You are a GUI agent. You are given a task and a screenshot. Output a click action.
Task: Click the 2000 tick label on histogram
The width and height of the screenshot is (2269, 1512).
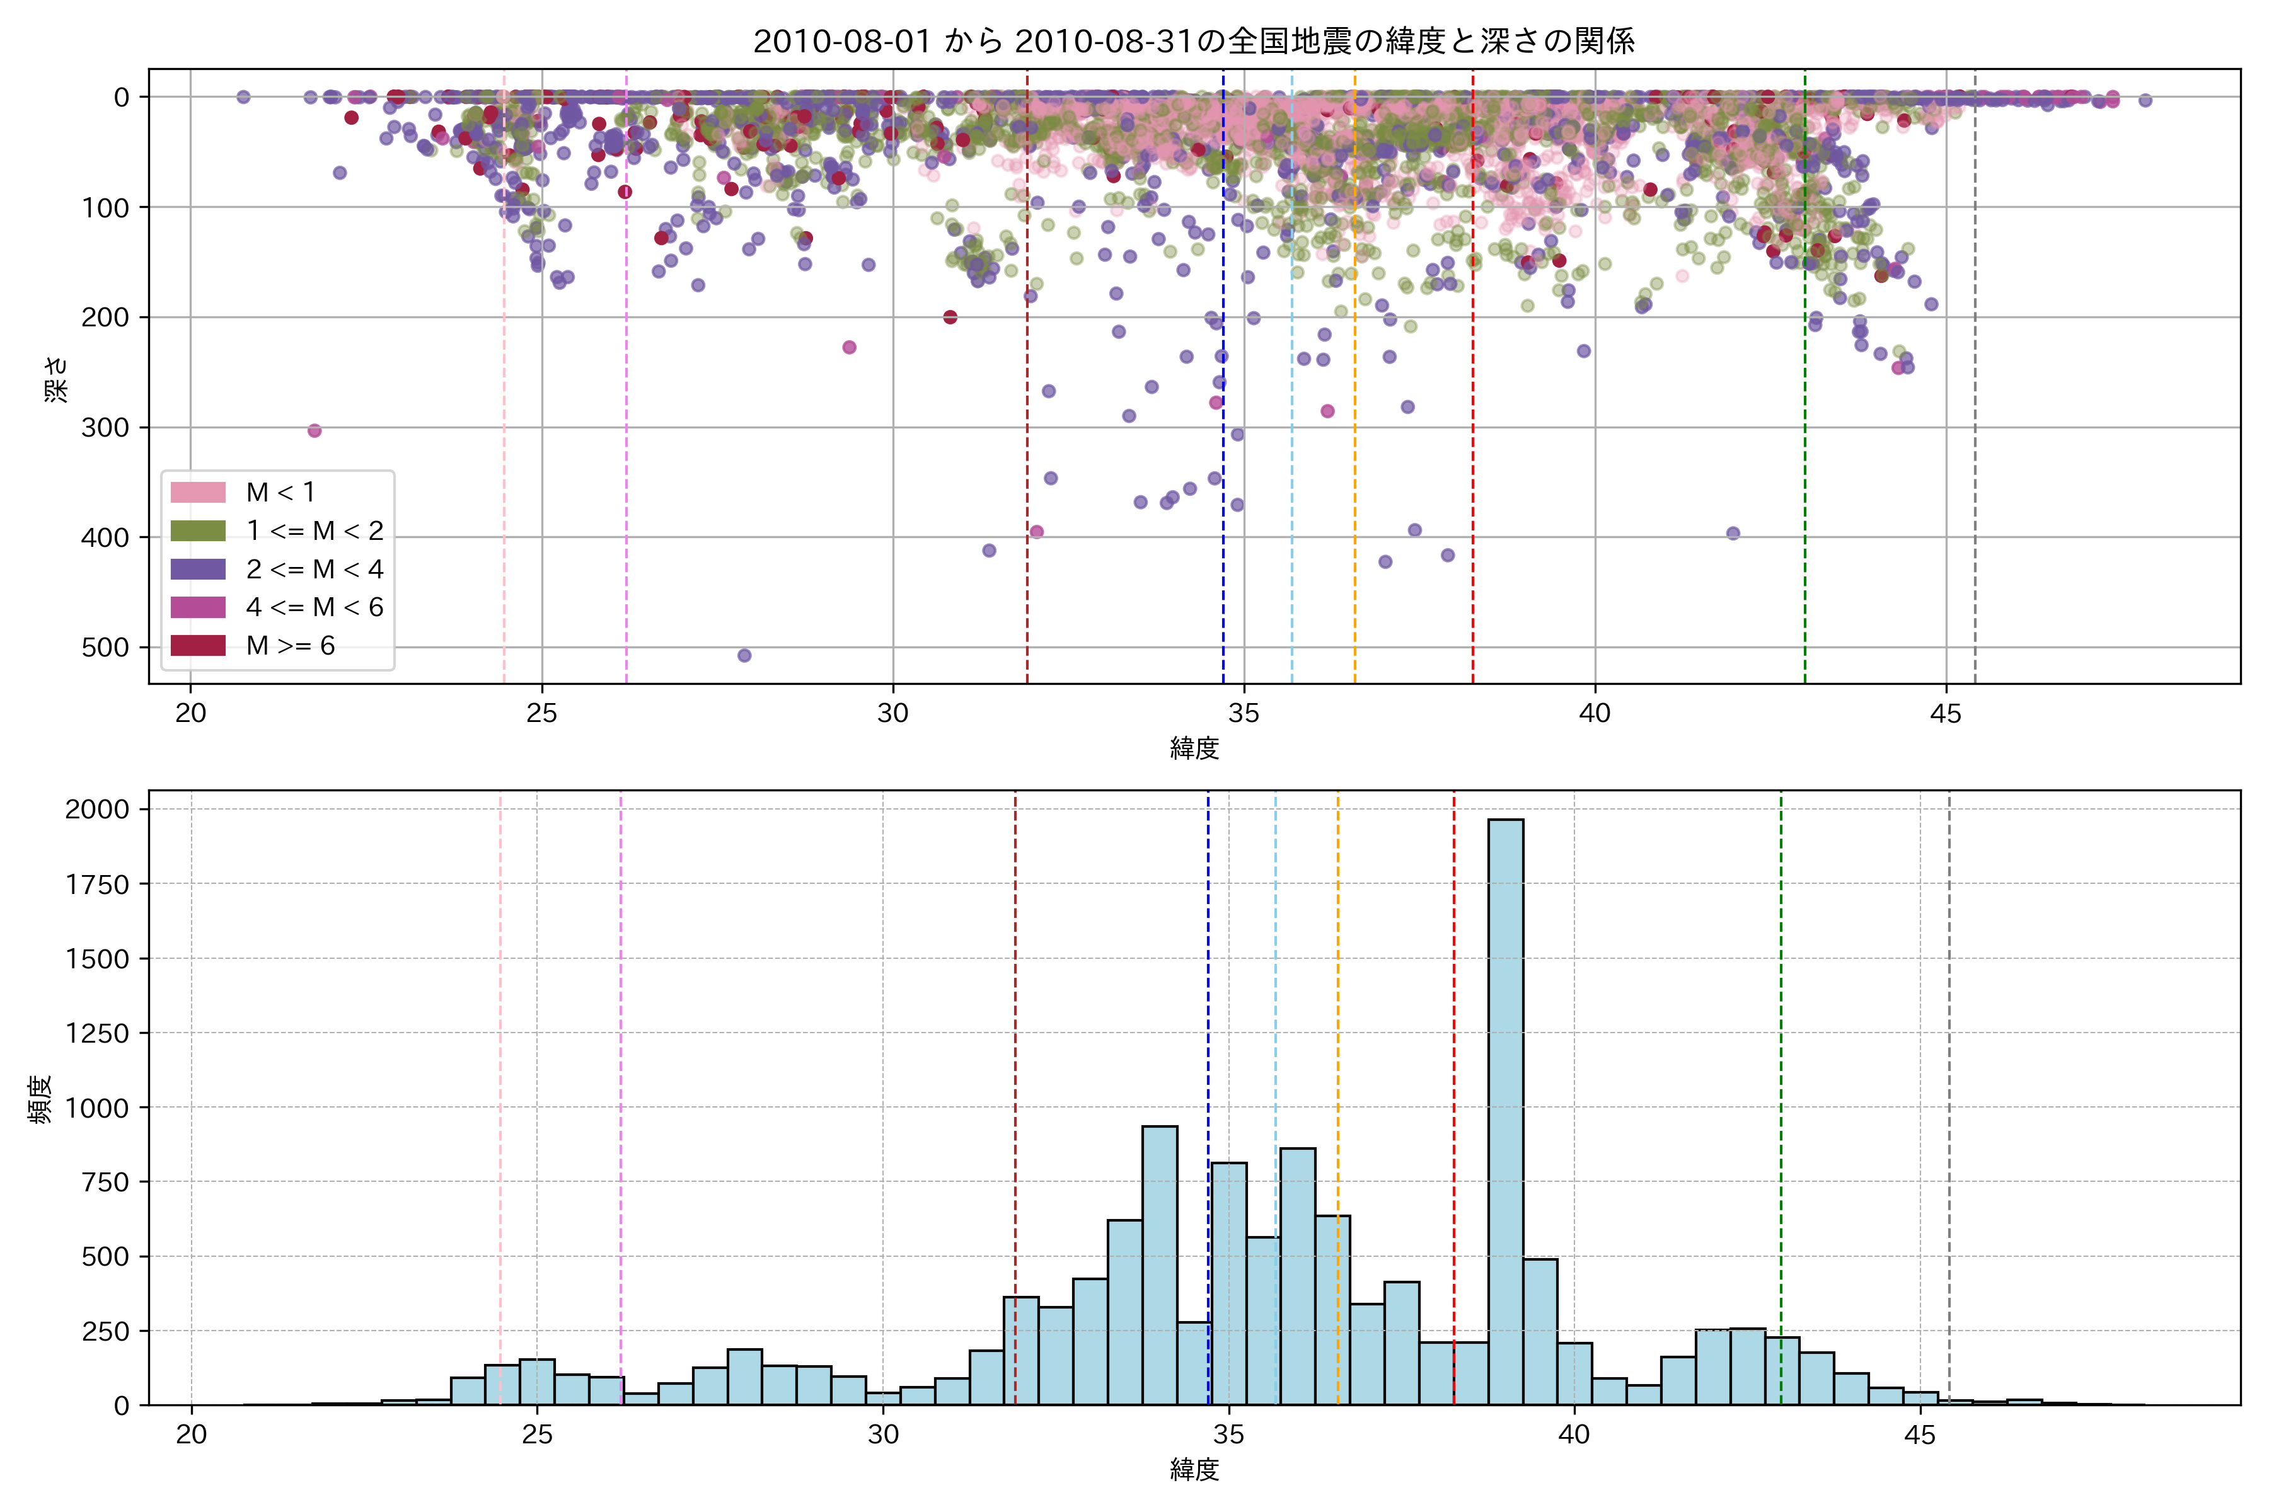coord(96,810)
